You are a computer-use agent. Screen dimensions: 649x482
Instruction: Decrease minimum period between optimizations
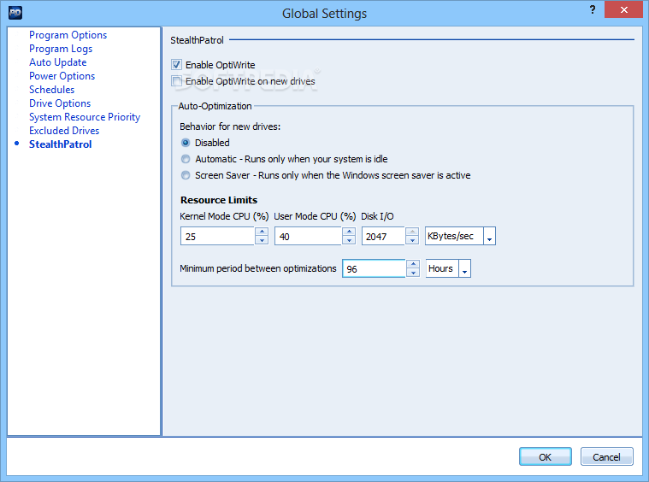point(413,273)
